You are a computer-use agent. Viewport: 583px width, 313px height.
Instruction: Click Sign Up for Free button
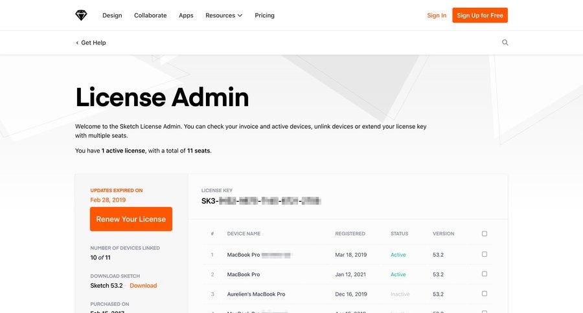click(480, 16)
